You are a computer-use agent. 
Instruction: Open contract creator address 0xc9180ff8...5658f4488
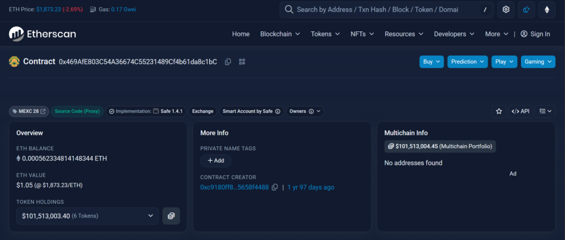tap(234, 187)
